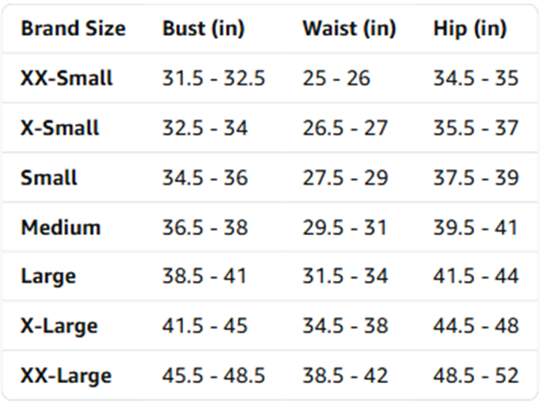Click the Large size row label

pyautogui.click(x=49, y=277)
